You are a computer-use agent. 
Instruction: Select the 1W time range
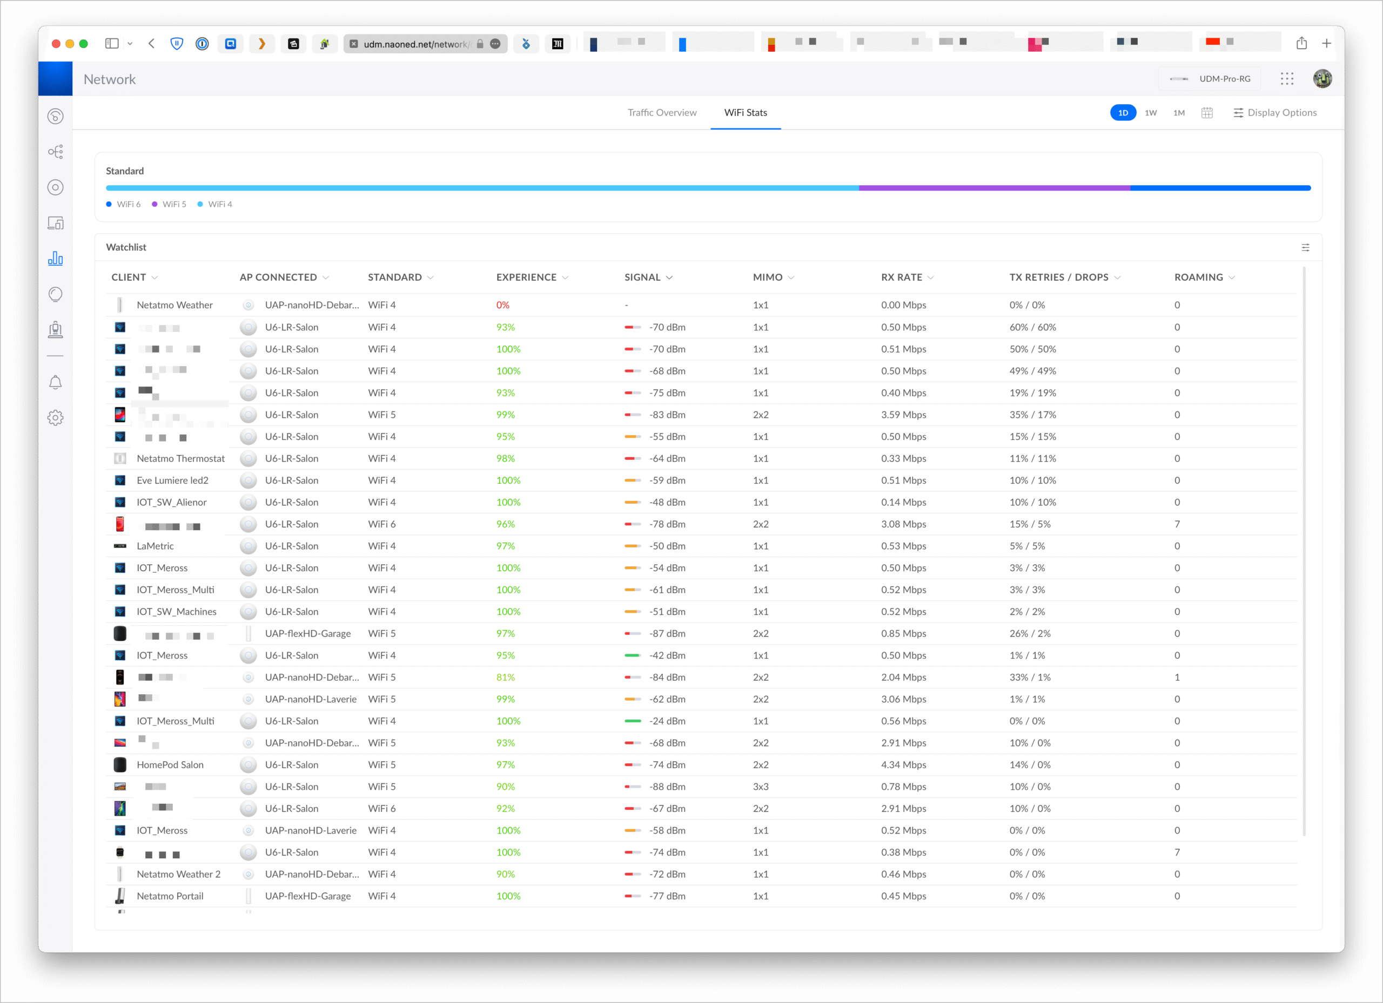pyautogui.click(x=1151, y=113)
